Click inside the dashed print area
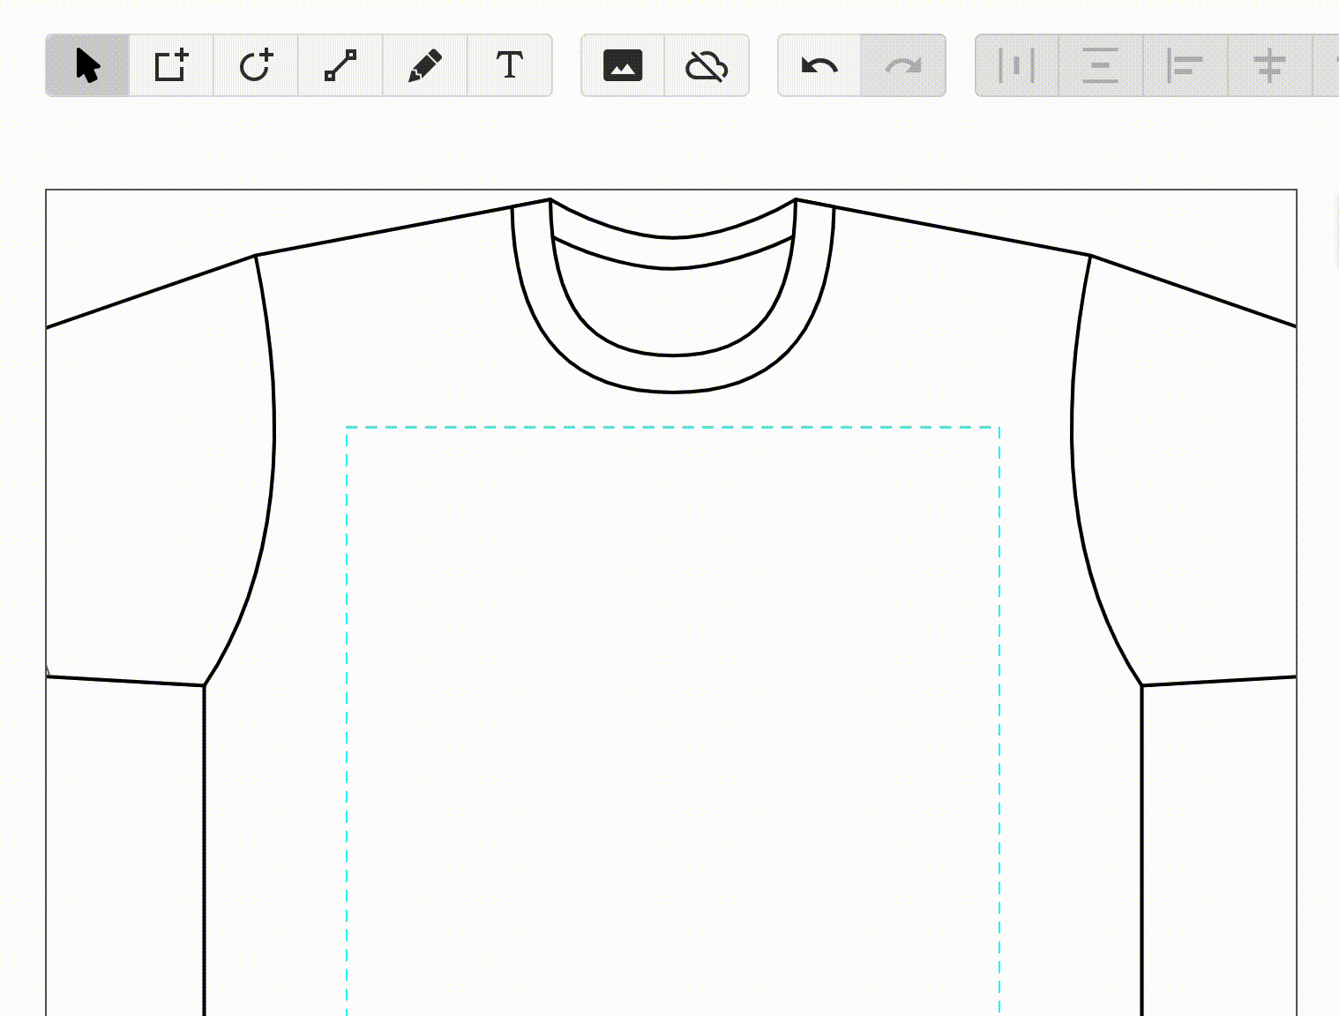The image size is (1339, 1016). click(670, 706)
